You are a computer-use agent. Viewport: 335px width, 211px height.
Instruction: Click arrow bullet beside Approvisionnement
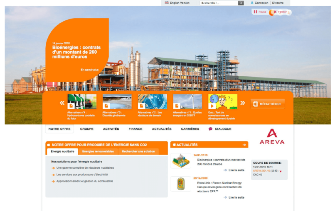tap(53, 182)
